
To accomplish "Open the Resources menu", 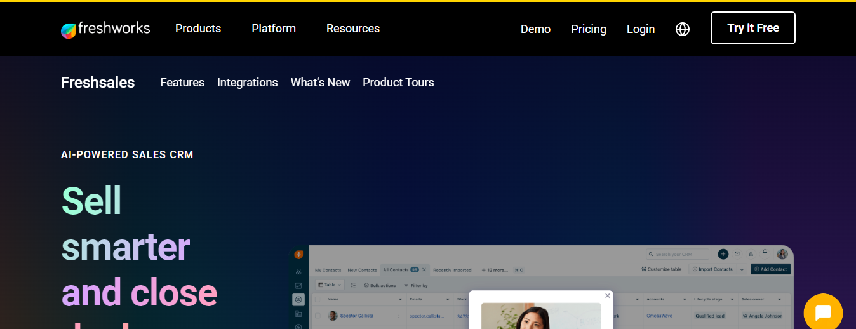I will pos(353,29).
